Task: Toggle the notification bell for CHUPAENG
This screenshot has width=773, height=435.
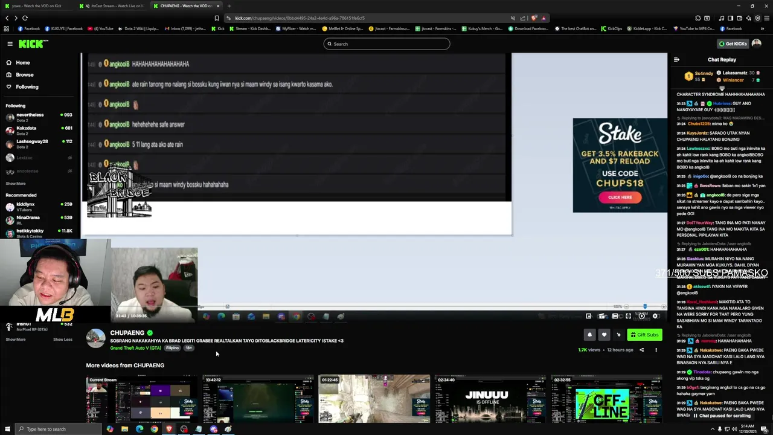Action: coord(589,335)
